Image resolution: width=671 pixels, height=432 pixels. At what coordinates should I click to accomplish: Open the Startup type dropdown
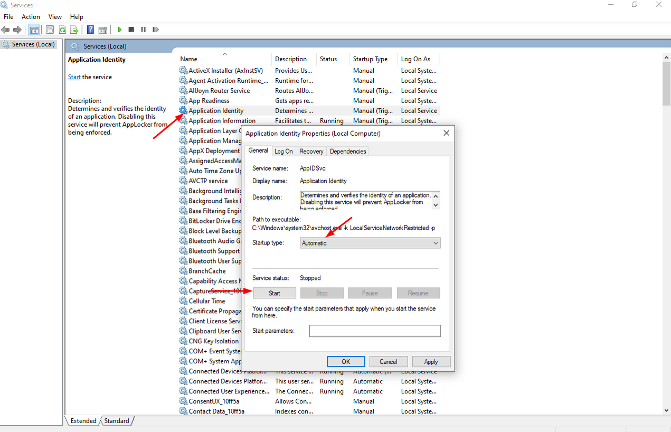pos(370,243)
